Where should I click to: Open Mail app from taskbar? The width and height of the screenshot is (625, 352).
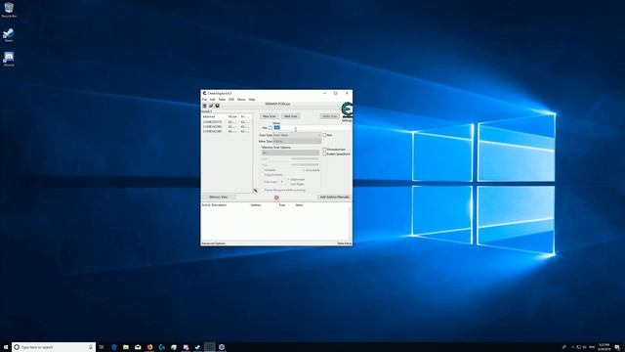point(138,347)
